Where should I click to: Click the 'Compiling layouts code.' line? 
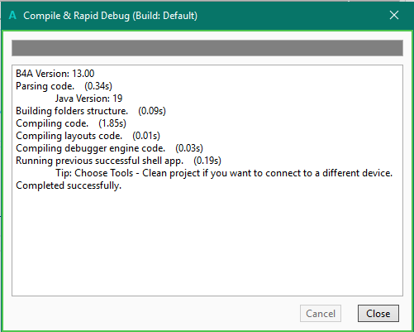(69, 136)
